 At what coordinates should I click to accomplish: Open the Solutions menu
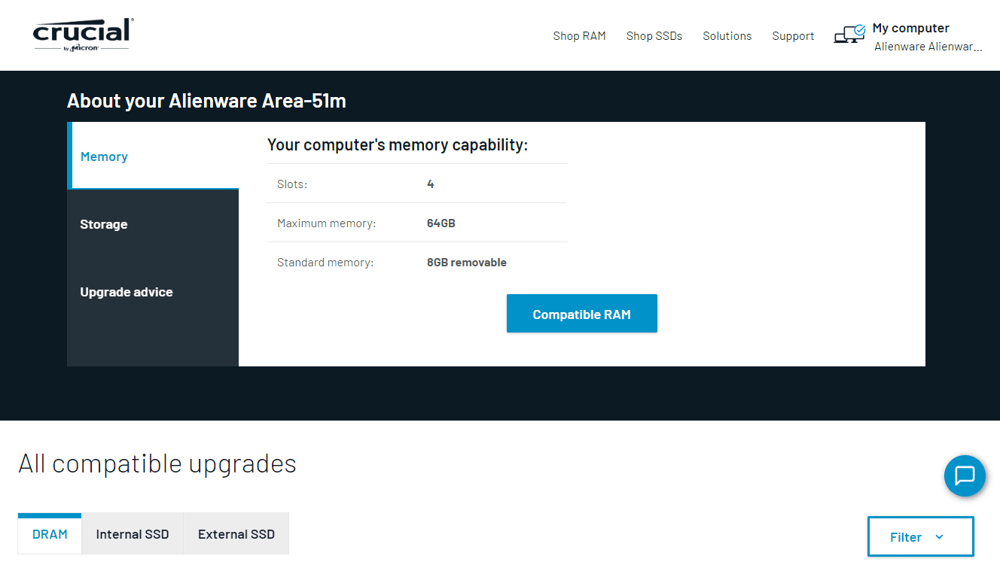pos(727,36)
